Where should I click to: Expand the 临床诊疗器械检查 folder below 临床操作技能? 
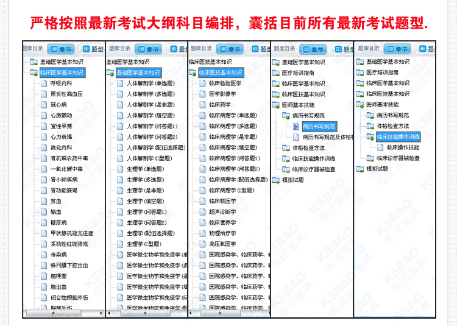(370, 158)
